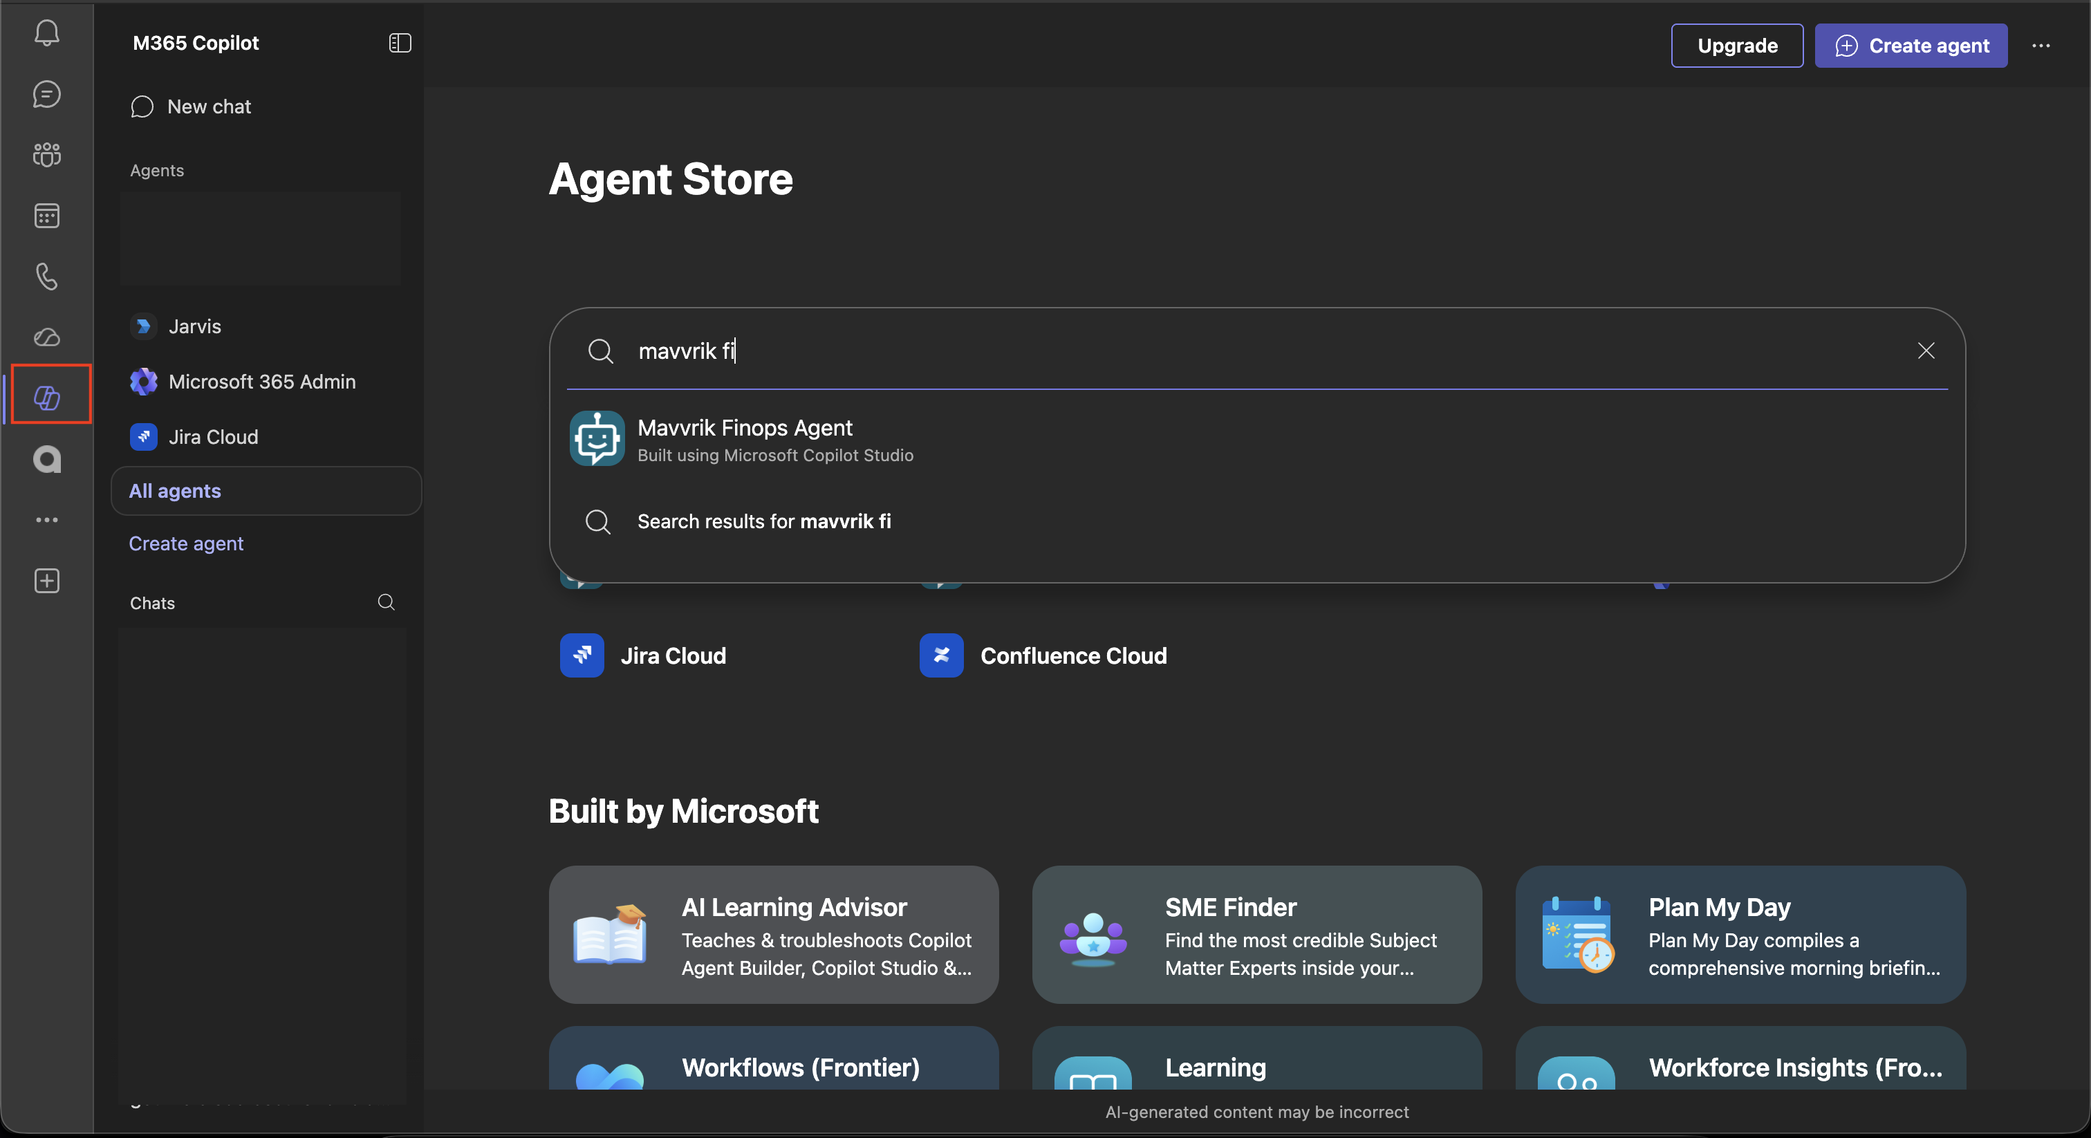The width and height of the screenshot is (2091, 1138).
Task: Click the add apps plus icon
Action: click(x=46, y=580)
